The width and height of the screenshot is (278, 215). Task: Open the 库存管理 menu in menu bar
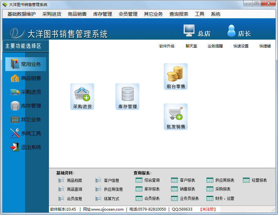coord(103,14)
